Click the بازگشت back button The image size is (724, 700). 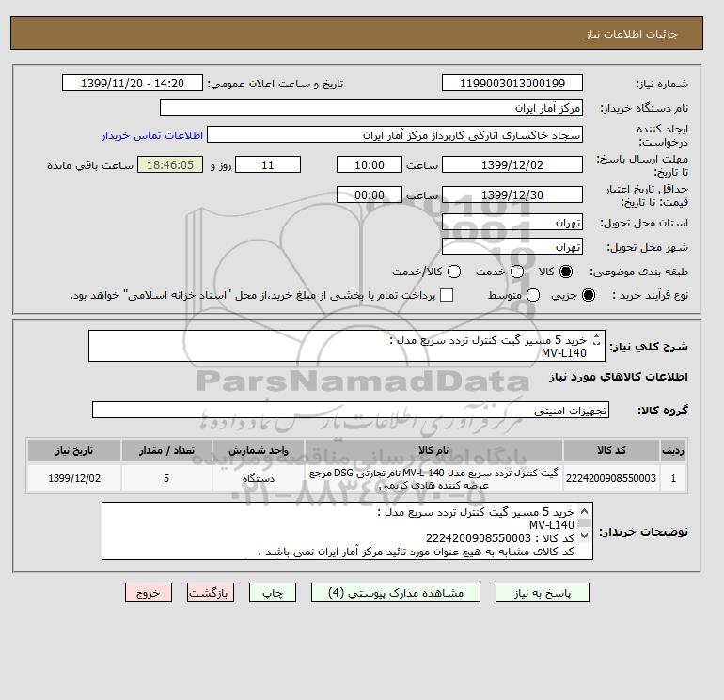(x=211, y=593)
